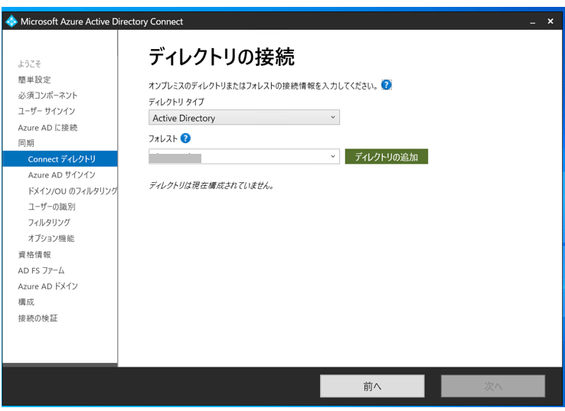Select オプション機能 step
This screenshot has height=411, width=565.
tap(51, 239)
